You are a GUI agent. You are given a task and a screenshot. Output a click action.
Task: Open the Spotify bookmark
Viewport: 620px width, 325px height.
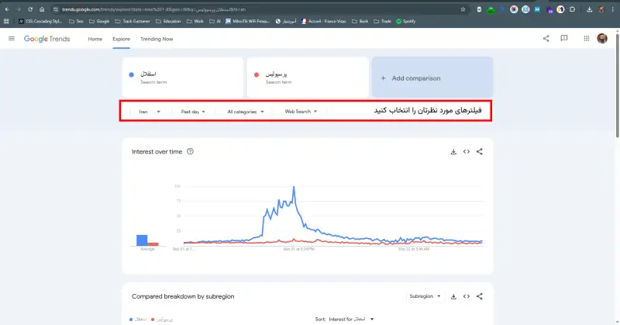tap(406, 22)
